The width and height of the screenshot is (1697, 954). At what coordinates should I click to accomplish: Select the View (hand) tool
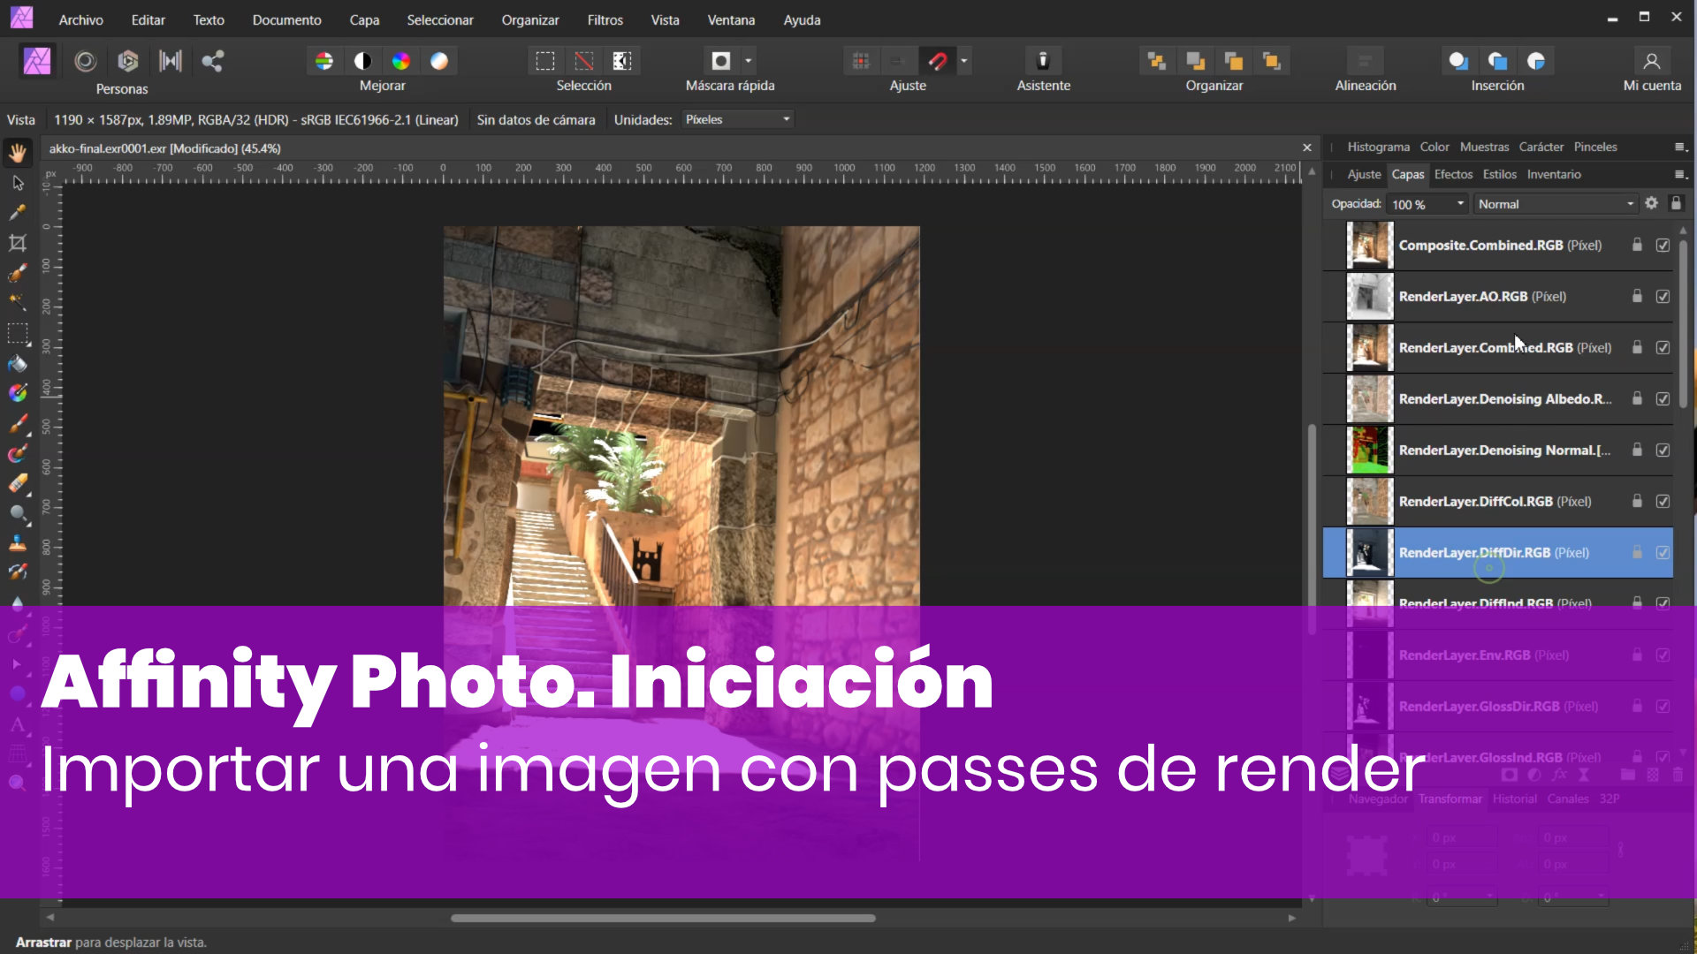pyautogui.click(x=18, y=153)
